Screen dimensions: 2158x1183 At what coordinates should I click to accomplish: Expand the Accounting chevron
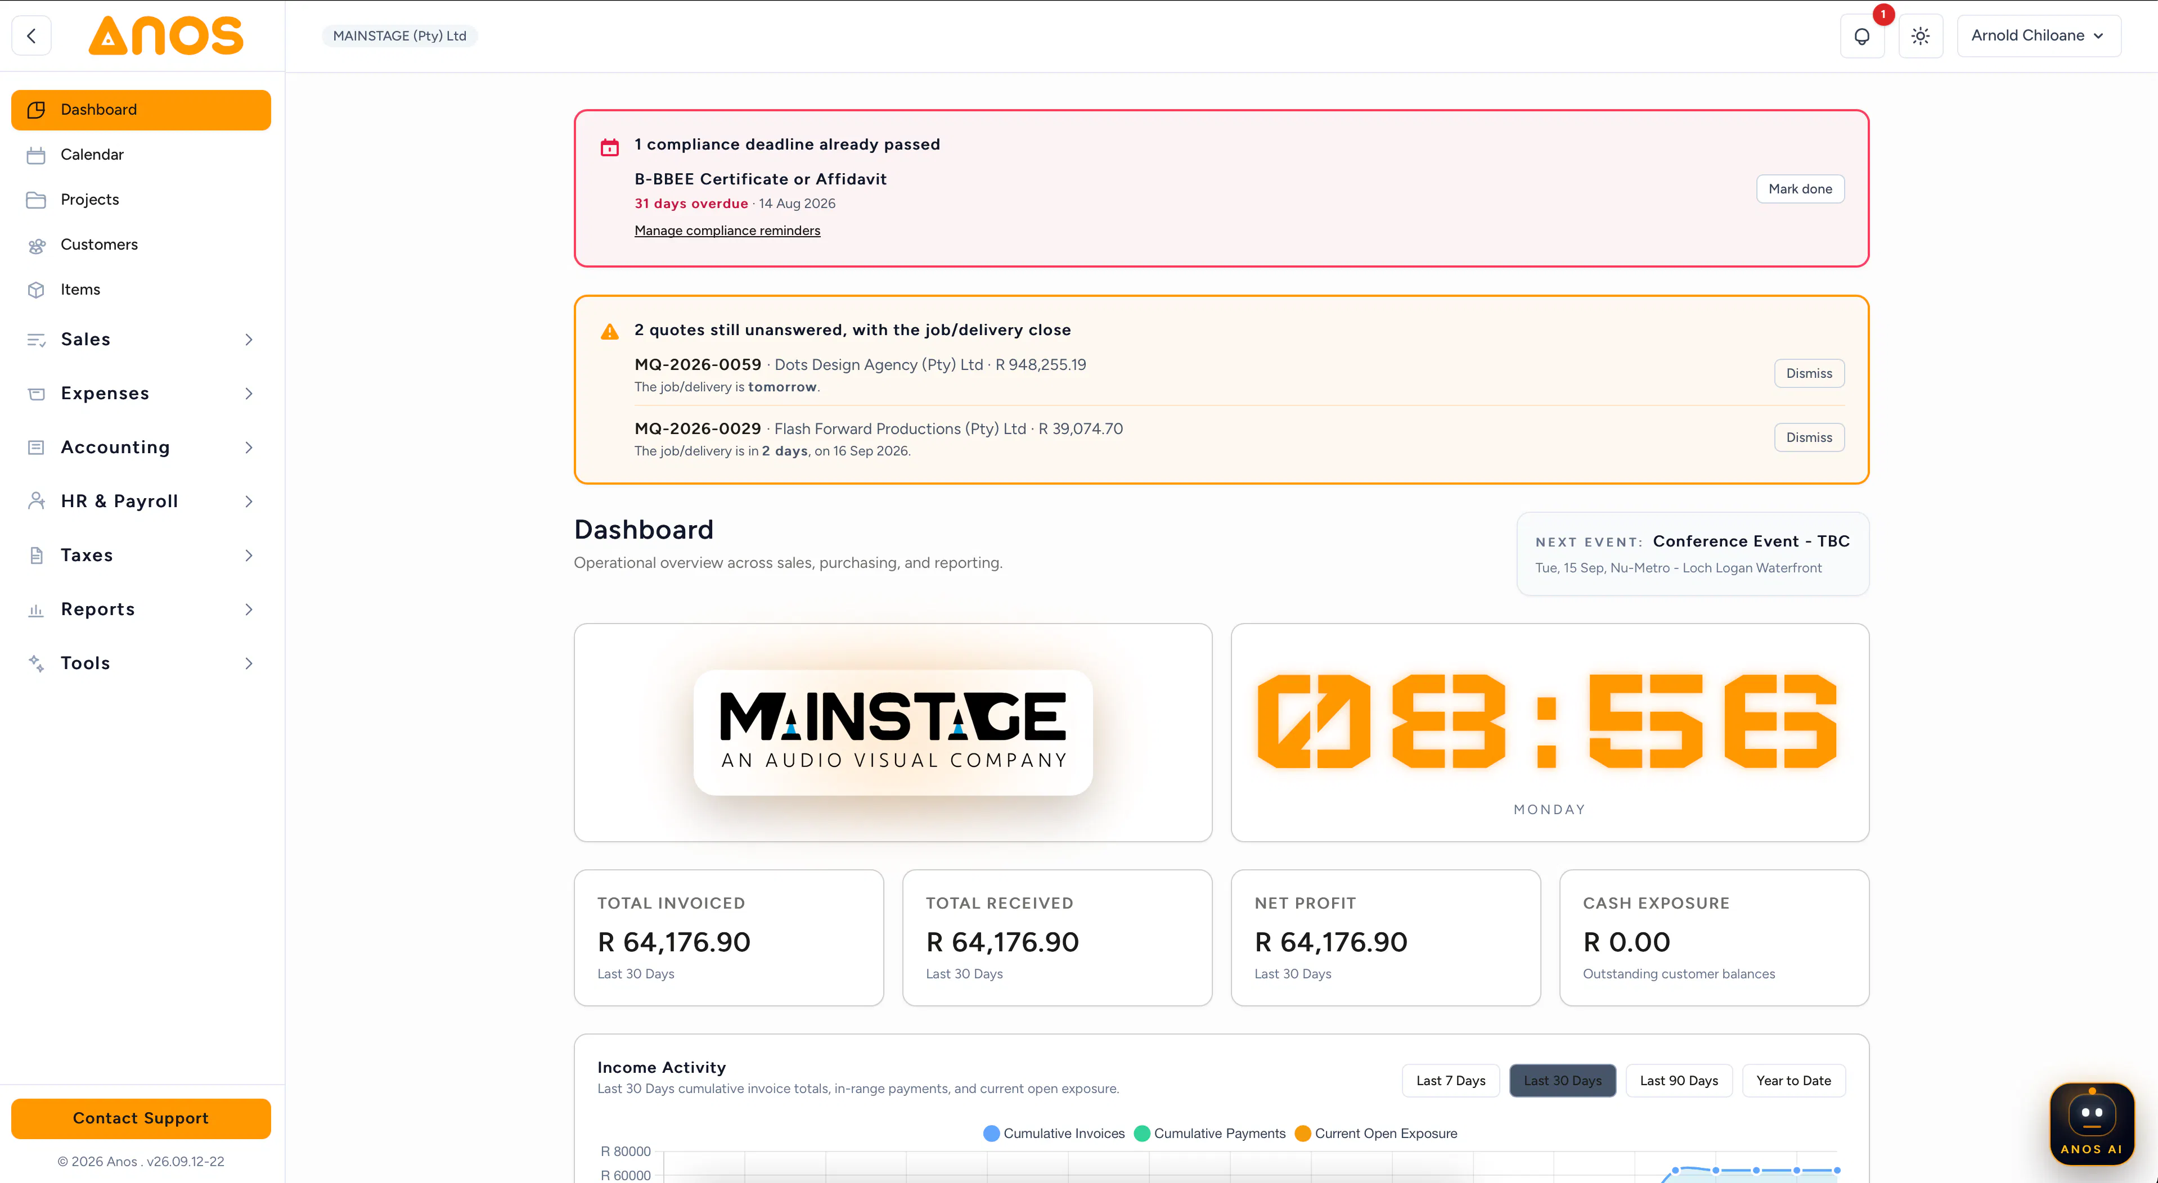tap(249, 448)
